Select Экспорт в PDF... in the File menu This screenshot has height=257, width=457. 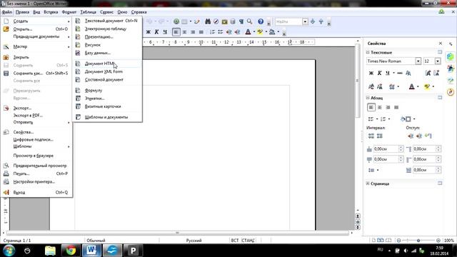36,116
